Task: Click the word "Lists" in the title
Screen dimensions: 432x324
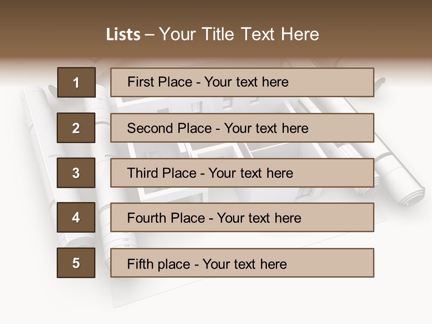Action: click(123, 35)
